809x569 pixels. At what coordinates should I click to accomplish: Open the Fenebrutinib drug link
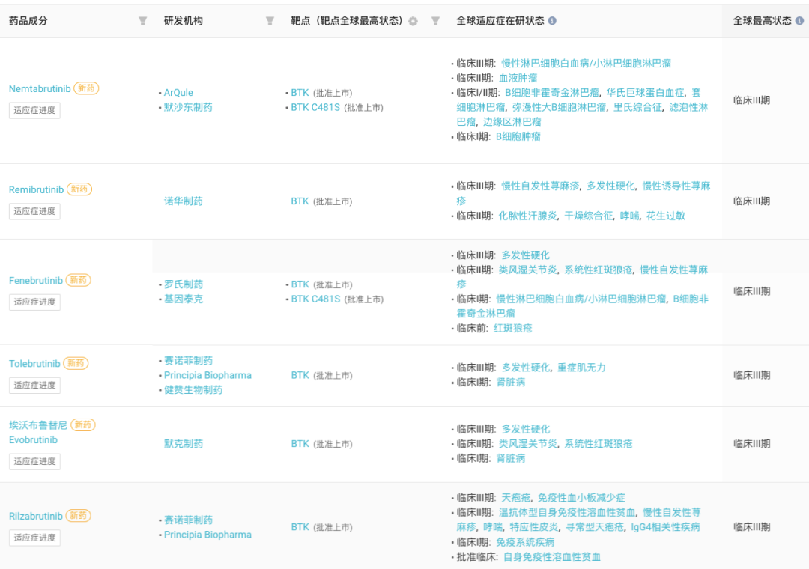tap(35, 281)
